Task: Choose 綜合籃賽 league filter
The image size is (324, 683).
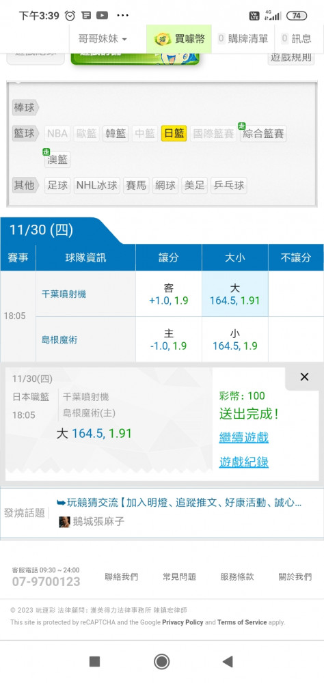Action: click(x=263, y=133)
